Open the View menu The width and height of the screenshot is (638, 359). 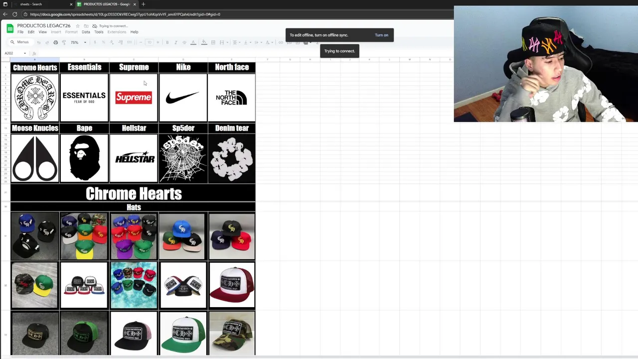[42, 32]
